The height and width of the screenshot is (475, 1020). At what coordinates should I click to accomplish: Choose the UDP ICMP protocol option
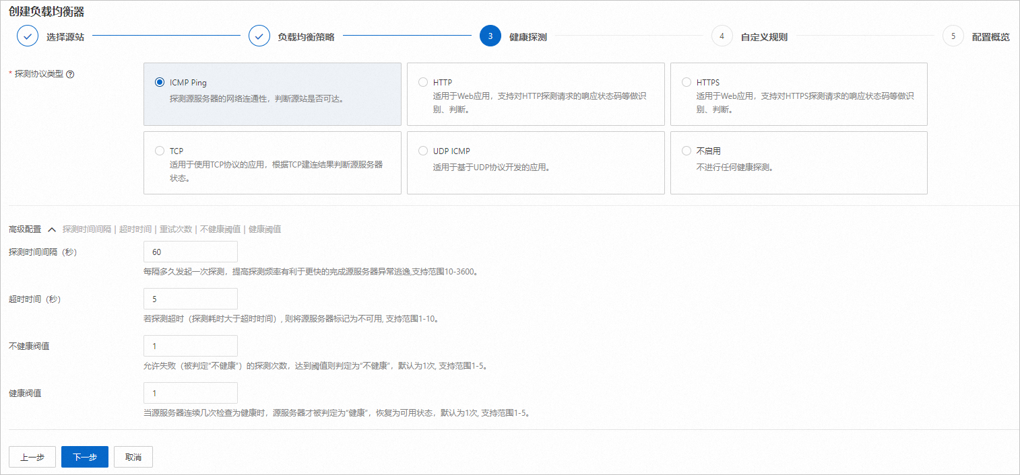[x=423, y=151]
